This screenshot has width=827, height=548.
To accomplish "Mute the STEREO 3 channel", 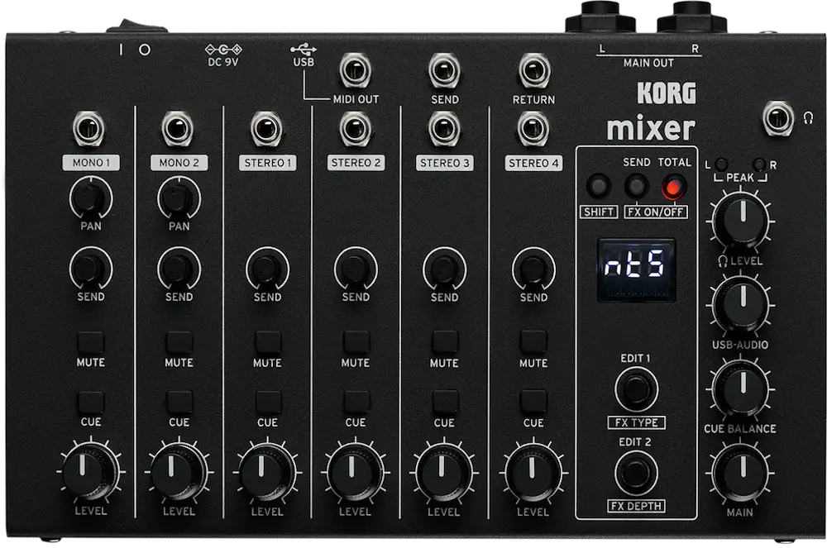I will (x=445, y=342).
